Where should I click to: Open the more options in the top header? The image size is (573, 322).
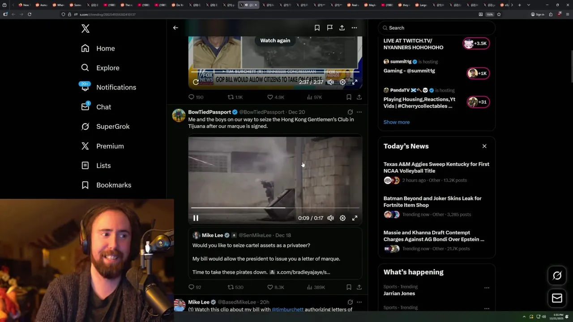coord(354,28)
